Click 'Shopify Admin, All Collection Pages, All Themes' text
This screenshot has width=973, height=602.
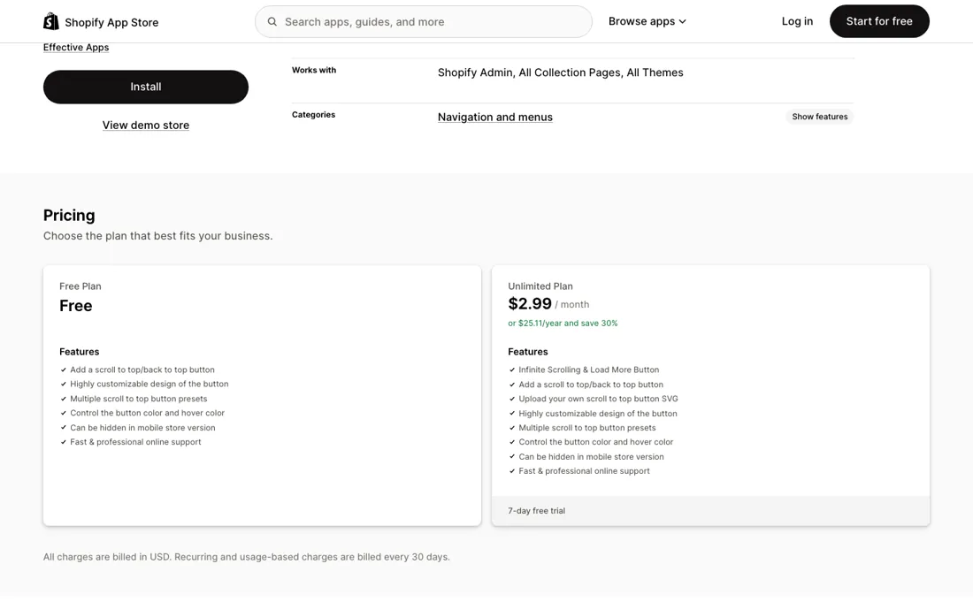560,72
